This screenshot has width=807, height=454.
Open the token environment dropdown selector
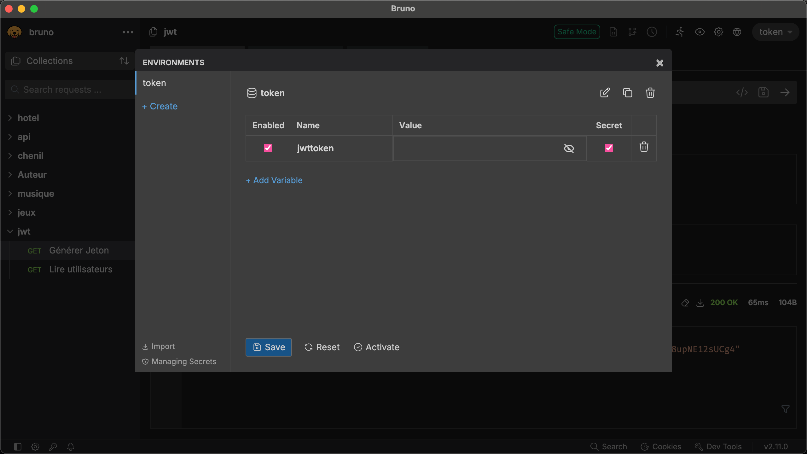pyautogui.click(x=775, y=32)
